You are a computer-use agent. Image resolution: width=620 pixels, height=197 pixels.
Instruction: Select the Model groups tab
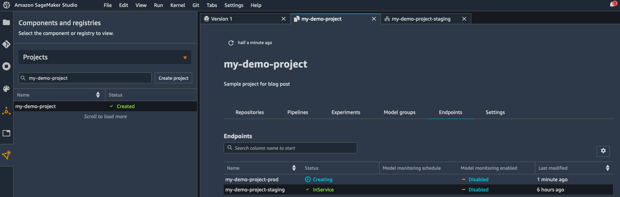click(399, 112)
